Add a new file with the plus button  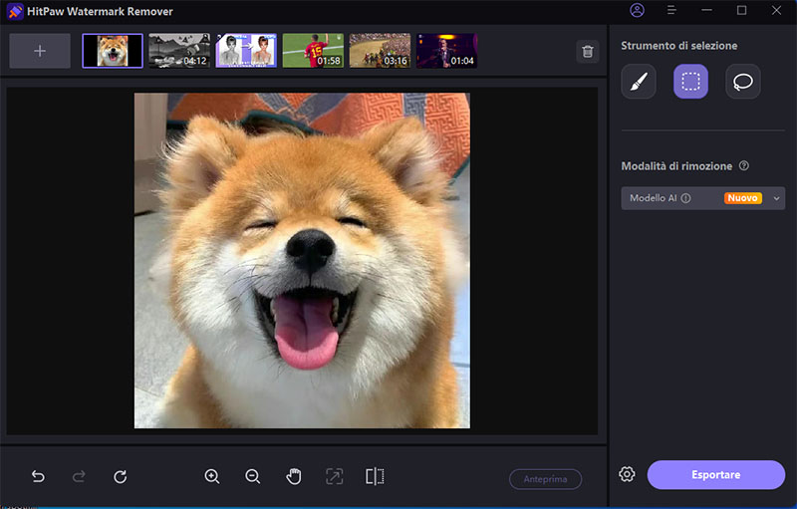[40, 51]
